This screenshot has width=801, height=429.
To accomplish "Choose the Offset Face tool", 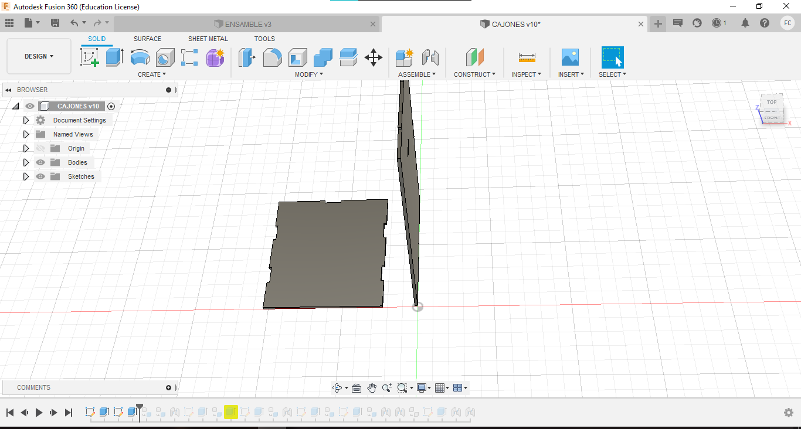I will 348,57.
